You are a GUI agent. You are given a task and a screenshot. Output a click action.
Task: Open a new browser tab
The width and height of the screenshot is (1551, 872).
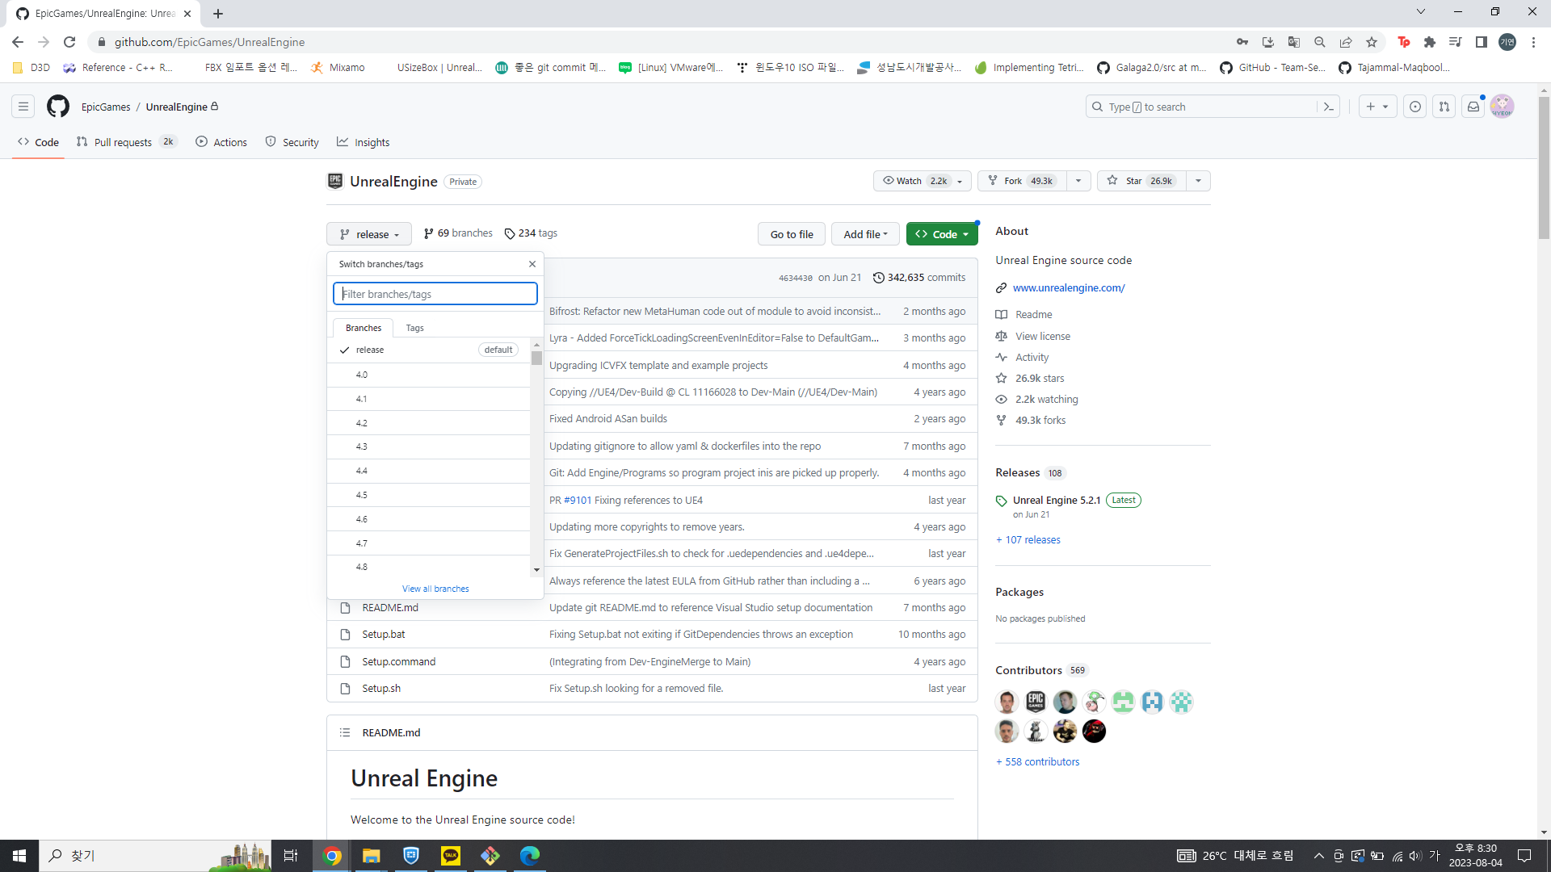(218, 14)
